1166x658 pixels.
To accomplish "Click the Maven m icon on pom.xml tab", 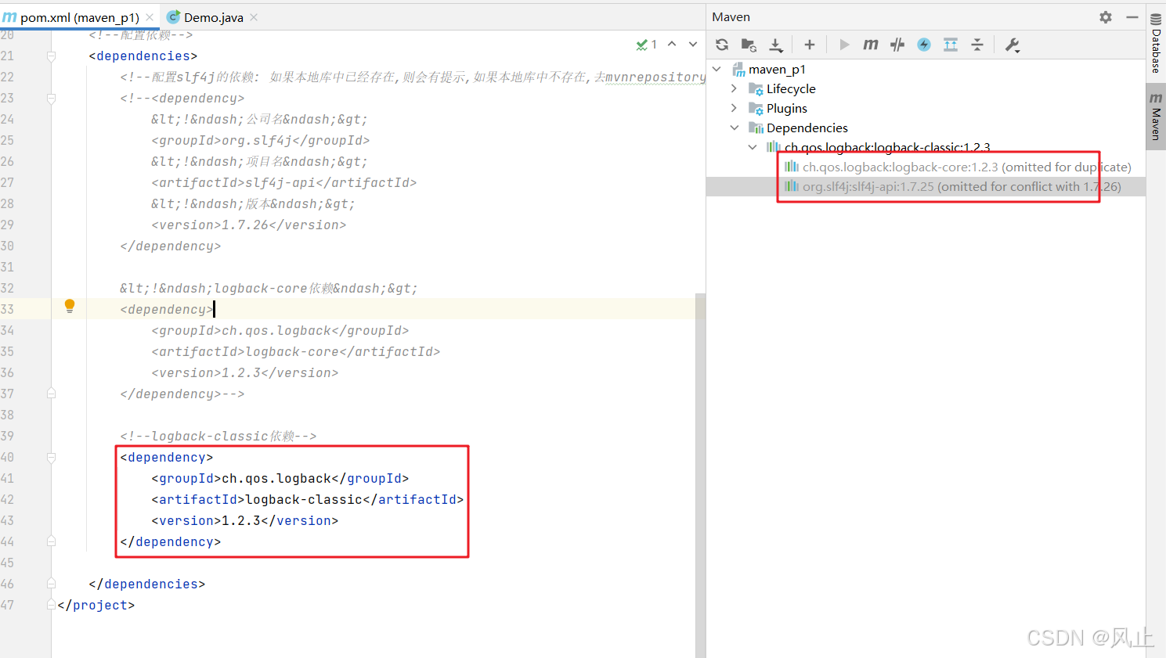I will 9,16.
